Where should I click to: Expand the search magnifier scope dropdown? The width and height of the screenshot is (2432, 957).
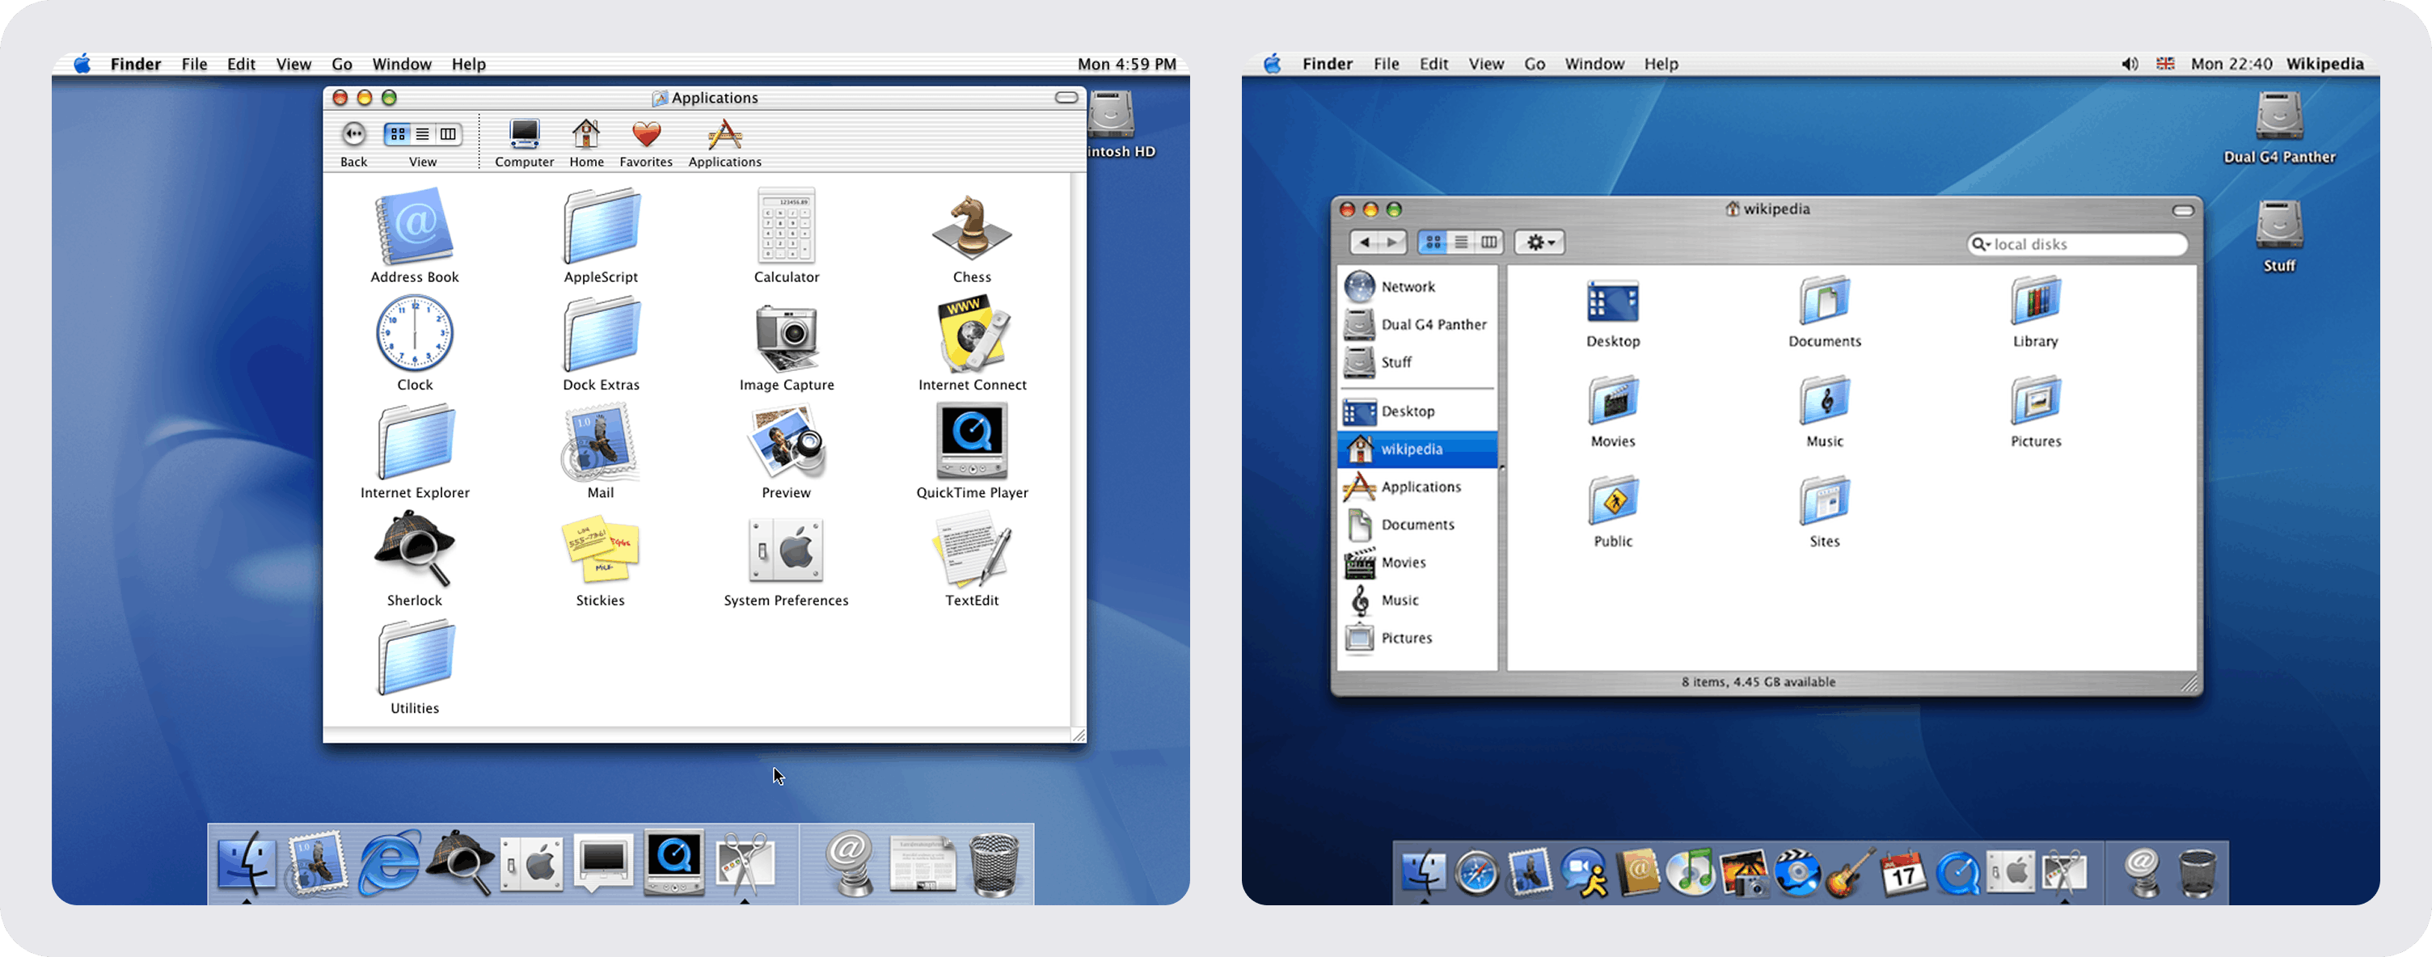pyautogui.click(x=1982, y=244)
